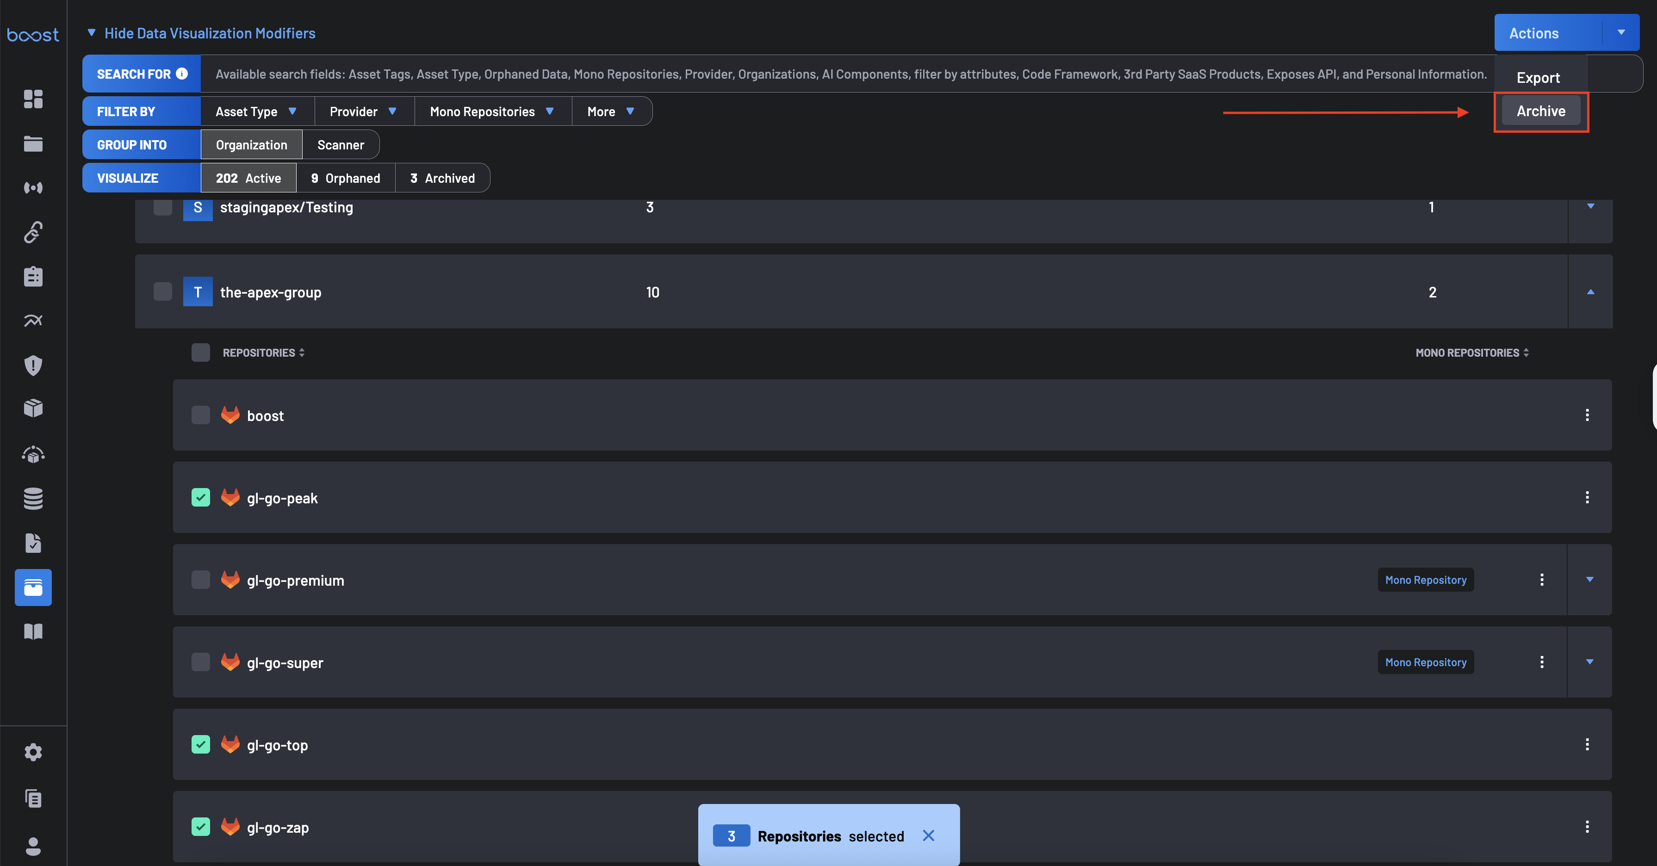Click the Actions dropdown arrow
This screenshot has width=1657, height=866.
pos(1621,32)
